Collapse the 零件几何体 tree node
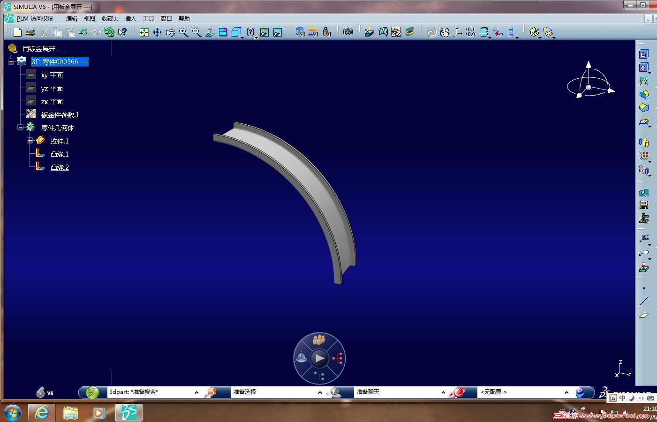Screen dimensions: 657x422 20,128
